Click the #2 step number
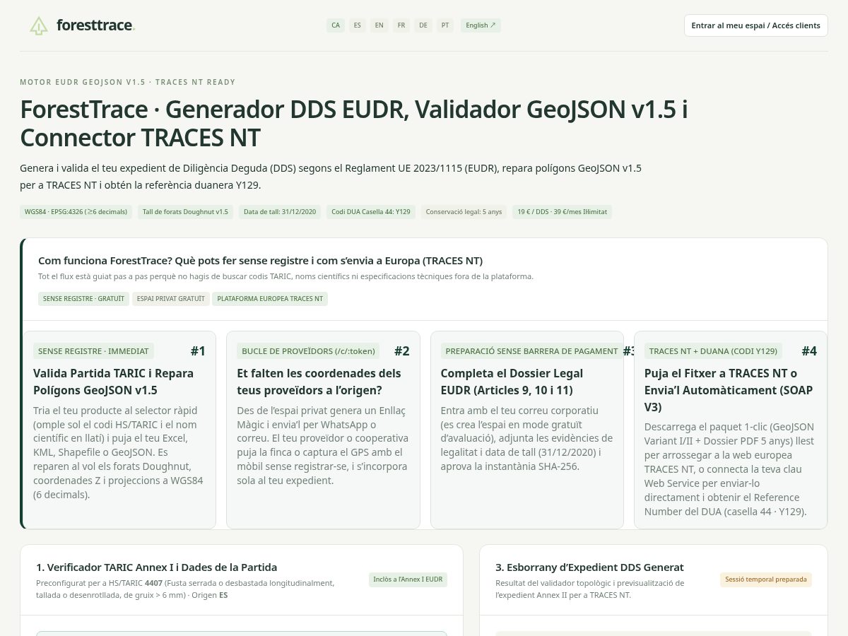This screenshot has width=848, height=636. [402, 351]
